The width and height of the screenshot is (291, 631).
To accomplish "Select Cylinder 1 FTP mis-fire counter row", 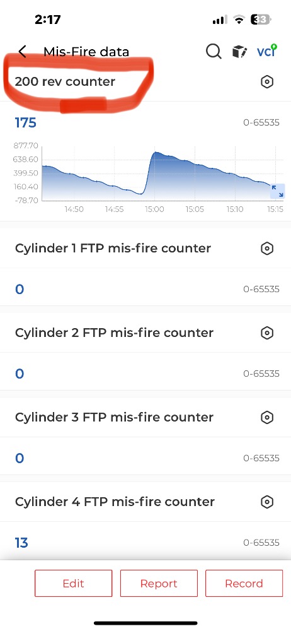I will 145,248.
